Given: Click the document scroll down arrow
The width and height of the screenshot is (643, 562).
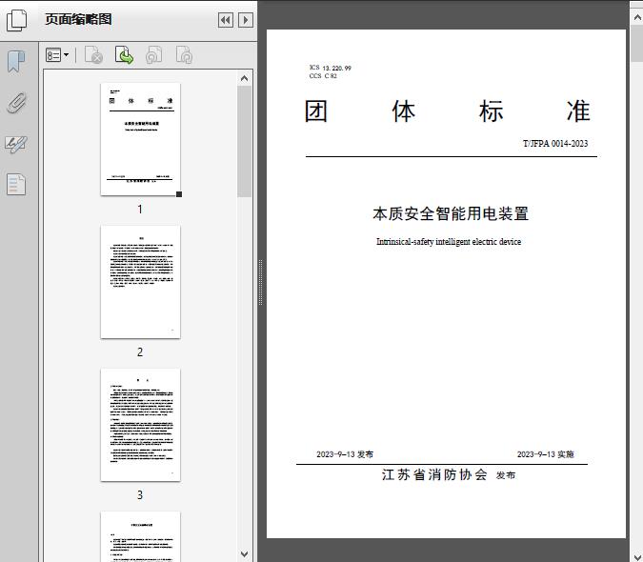Looking at the screenshot, I should pyautogui.click(x=637, y=556).
